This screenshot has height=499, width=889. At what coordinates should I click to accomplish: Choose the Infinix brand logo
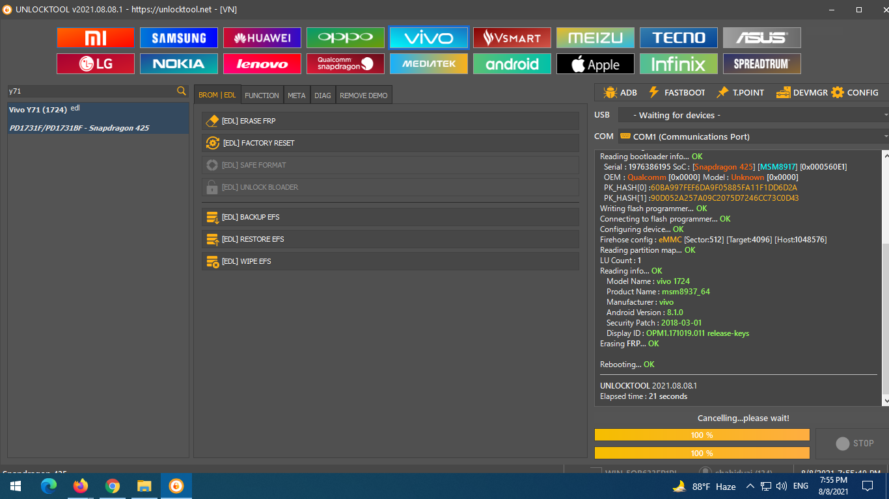pyautogui.click(x=679, y=64)
